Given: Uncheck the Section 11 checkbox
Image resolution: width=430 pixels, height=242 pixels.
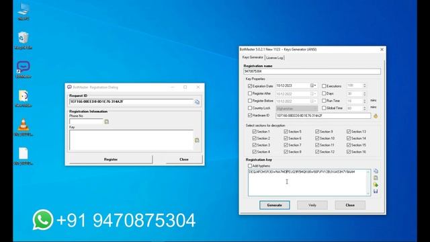Looking at the screenshot, I should tap(317, 145).
